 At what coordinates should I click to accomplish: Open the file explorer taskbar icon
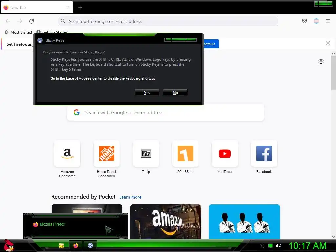pos(61,245)
